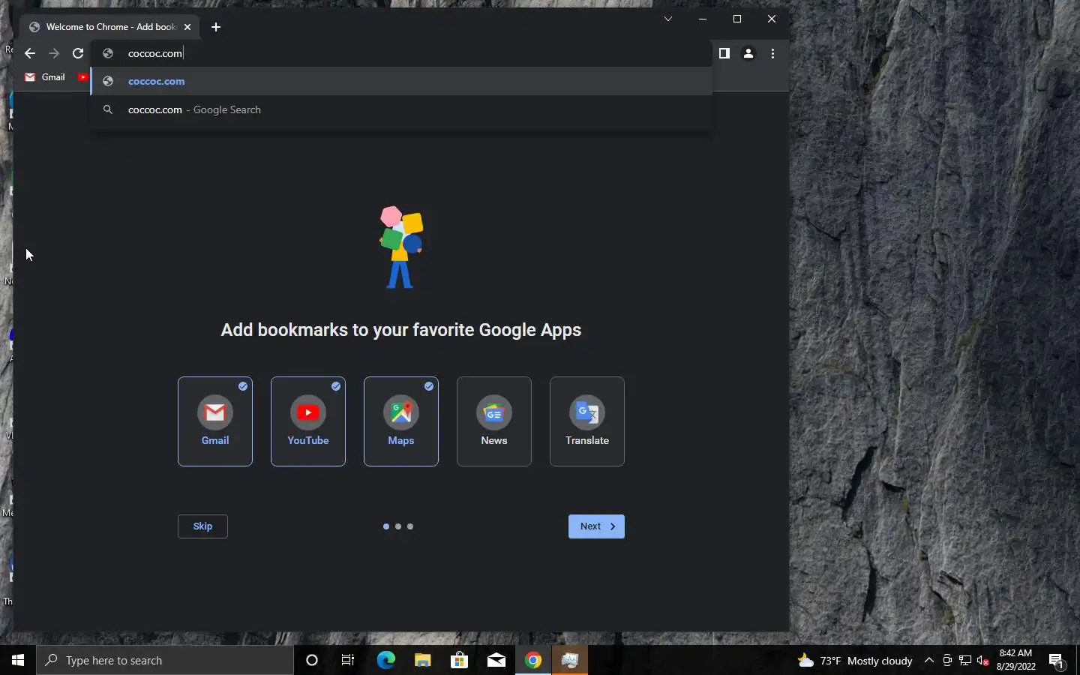
Task: Open File Explorer from taskbar
Action: (x=422, y=660)
